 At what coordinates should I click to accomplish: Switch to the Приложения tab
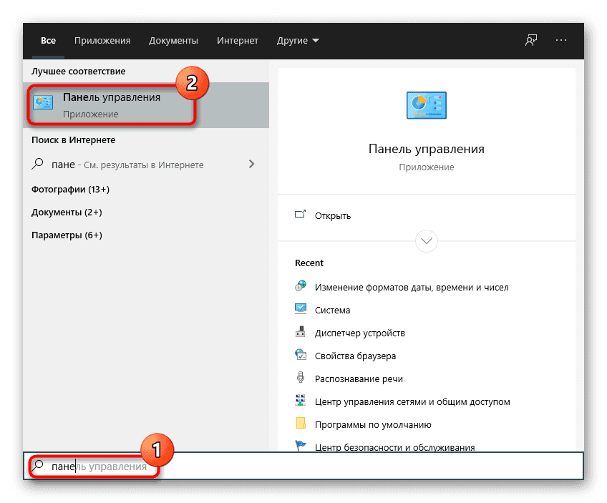point(102,40)
